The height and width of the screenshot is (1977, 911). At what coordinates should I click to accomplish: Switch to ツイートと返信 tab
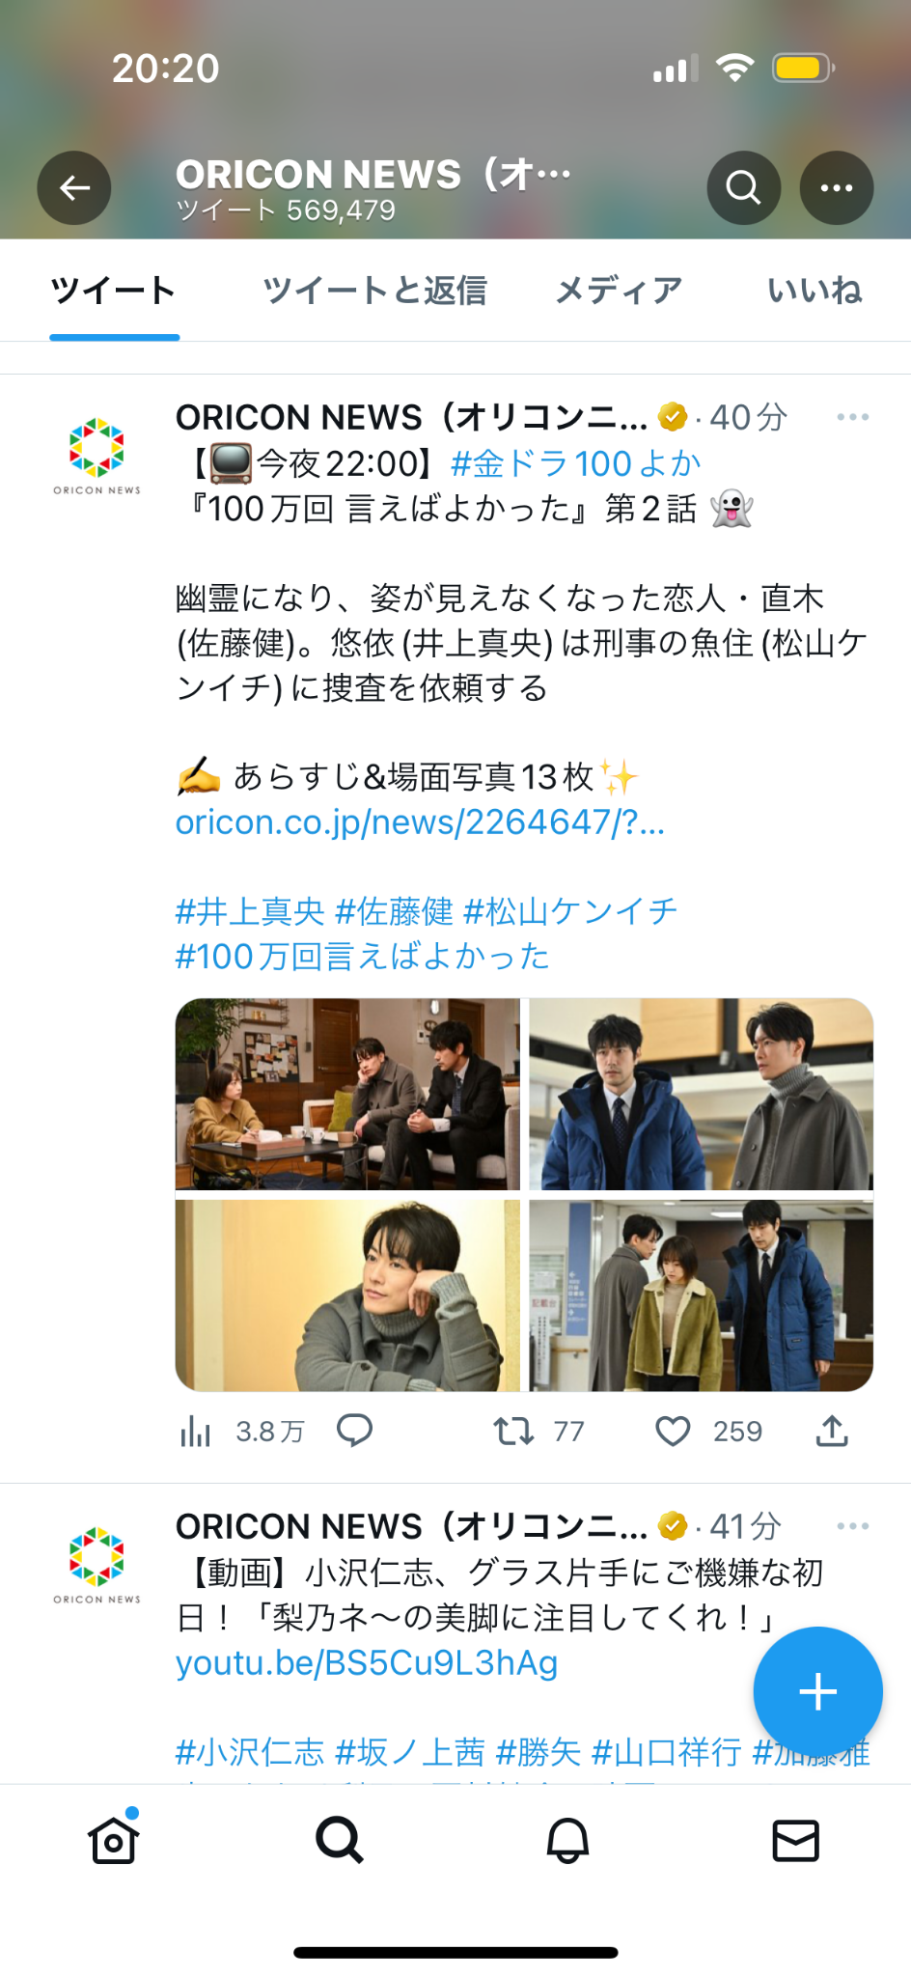pyautogui.click(x=374, y=291)
